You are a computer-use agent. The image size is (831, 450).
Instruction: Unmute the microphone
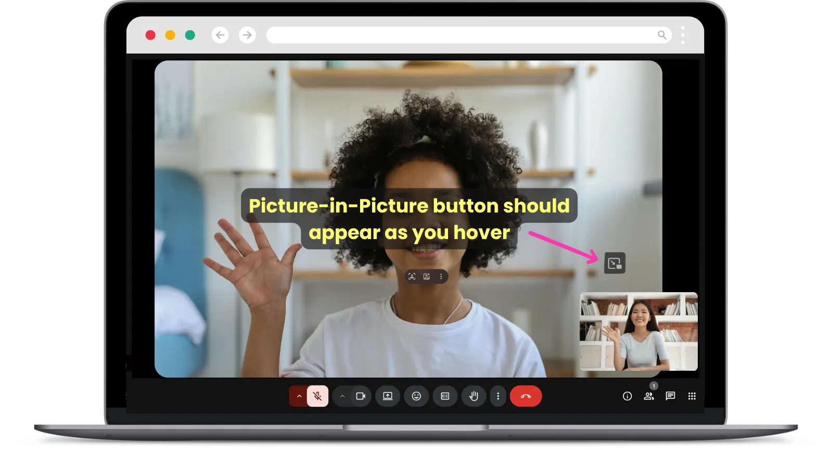[317, 396]
